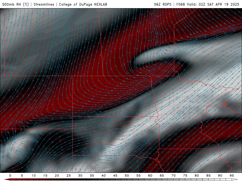Select the 'Streamlines' label in the header

[x=44, y=5]
